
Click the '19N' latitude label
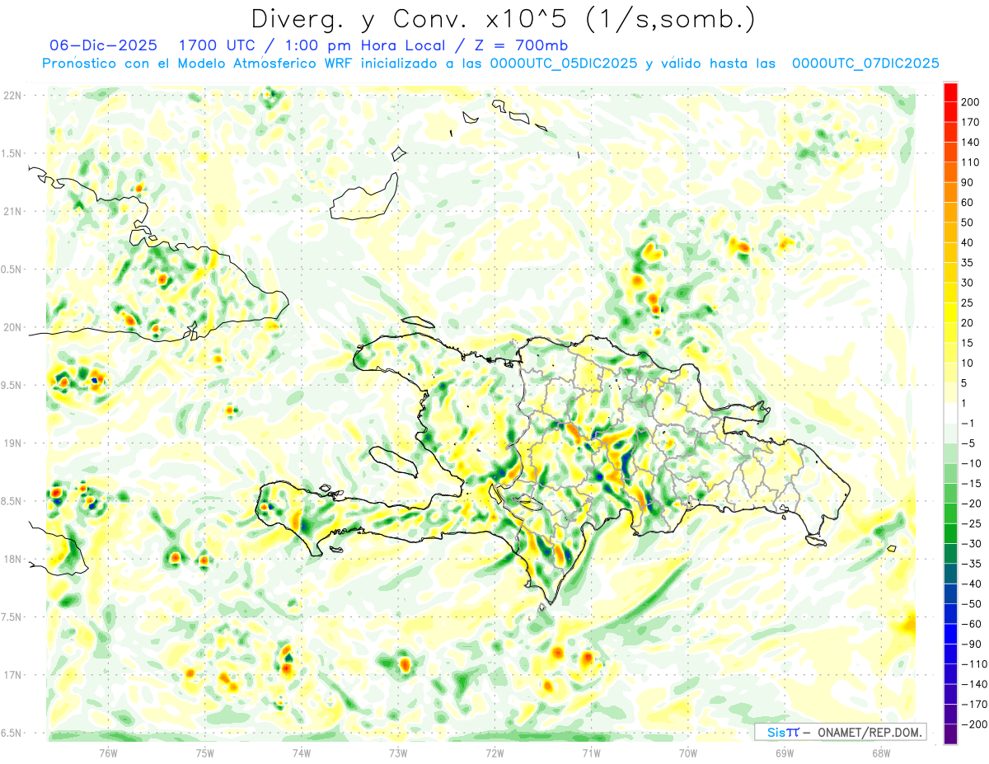click(13, 443)
